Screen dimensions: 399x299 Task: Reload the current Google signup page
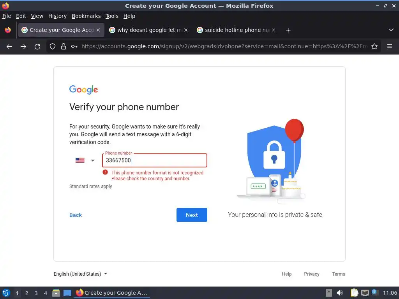pyautogui.click(x=37, y=47)
